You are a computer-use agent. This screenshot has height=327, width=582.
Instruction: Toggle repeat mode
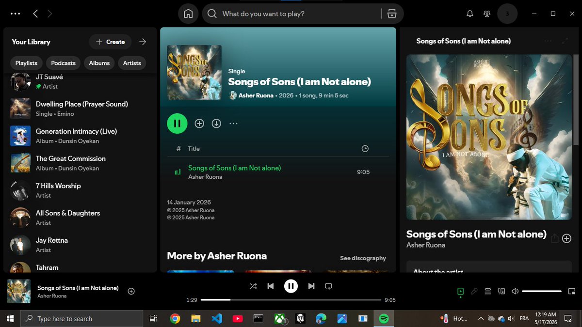[x=328, y=286]
